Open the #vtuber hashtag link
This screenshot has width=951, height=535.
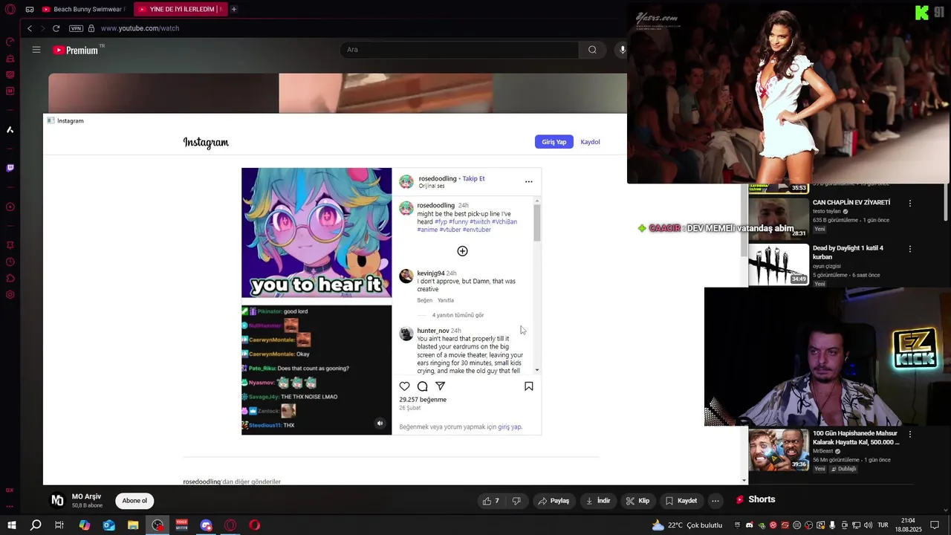(449, 230)
